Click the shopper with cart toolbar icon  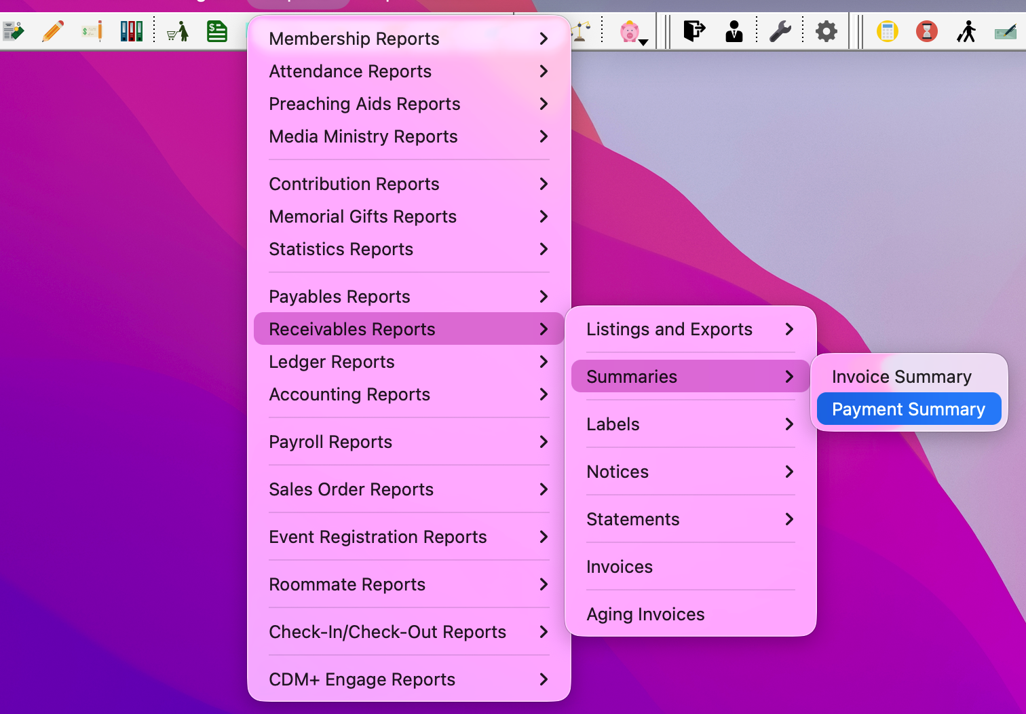pos(178,31)
